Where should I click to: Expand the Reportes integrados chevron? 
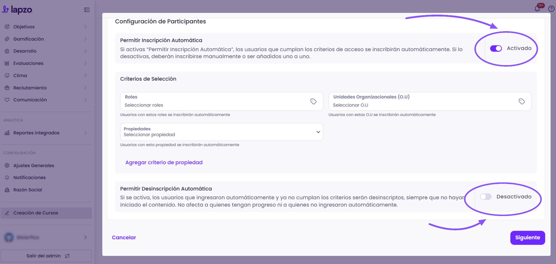85,133
